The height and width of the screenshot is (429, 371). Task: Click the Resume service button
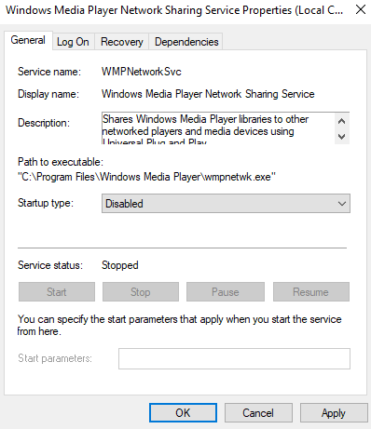coord(311,291)
